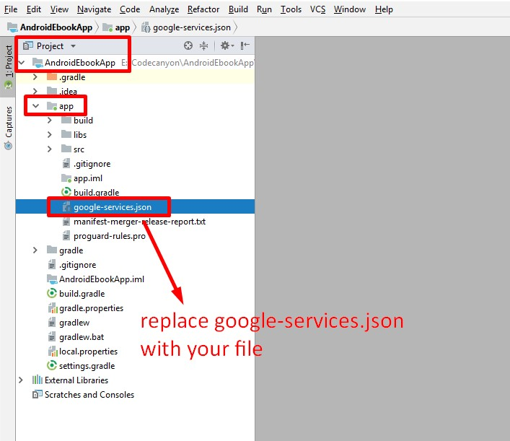Click the Collapse All icon in Project panel

(x=203, y=45)
